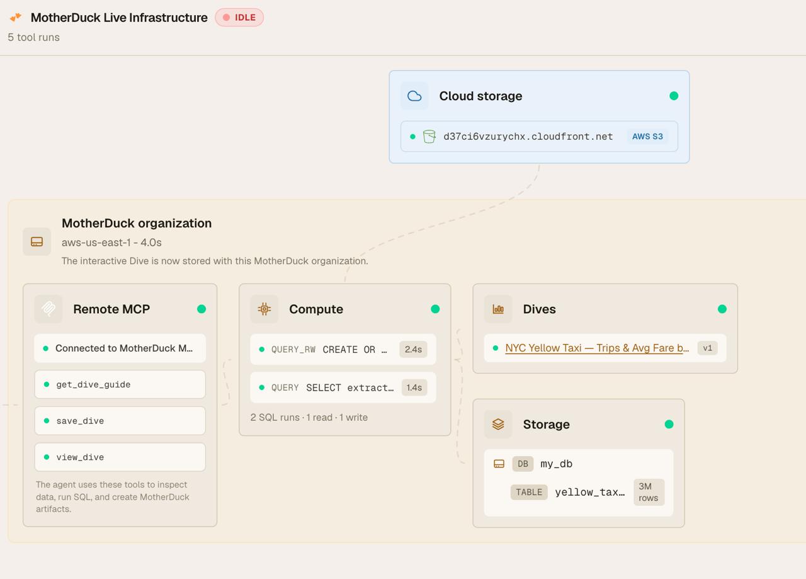
Task: Select the yellow_tax... table name
Action: point(590,492)
